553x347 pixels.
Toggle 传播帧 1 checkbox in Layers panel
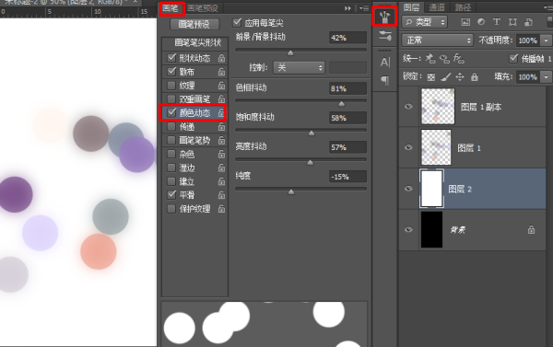click(513, 58)
